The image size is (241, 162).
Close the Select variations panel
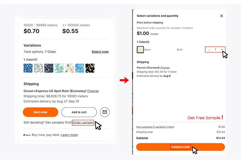[221, 16]
